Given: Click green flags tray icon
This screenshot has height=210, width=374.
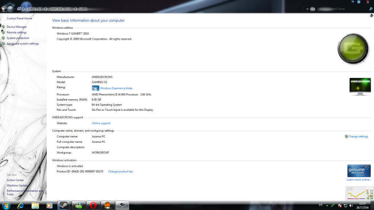Looking at the screenshot, I should (x=333, y=206).
